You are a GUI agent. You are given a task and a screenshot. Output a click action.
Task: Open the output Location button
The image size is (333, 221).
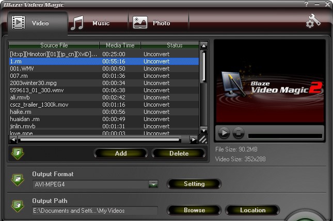point(252,210)
